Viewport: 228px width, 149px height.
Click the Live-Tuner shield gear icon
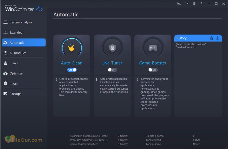(112, 48)
